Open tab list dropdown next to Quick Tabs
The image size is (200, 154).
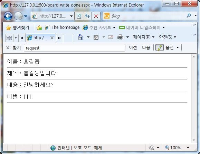16,38
